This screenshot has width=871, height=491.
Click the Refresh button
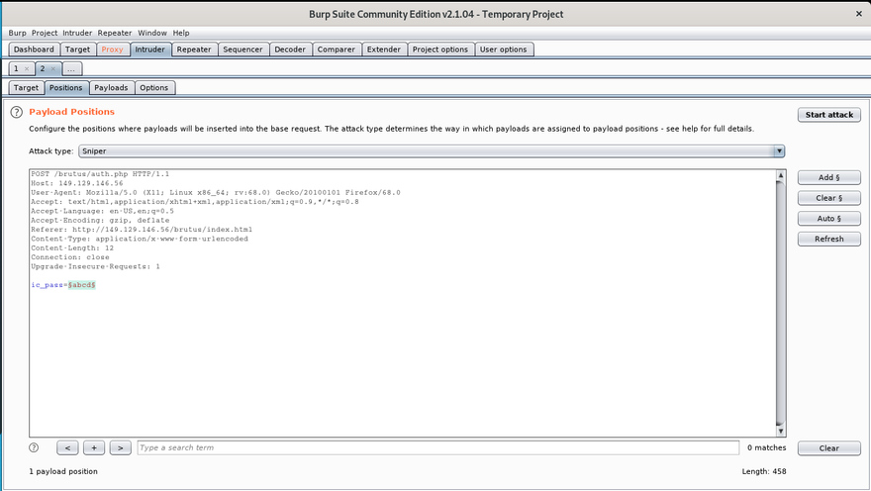click(x=829, y=240)
